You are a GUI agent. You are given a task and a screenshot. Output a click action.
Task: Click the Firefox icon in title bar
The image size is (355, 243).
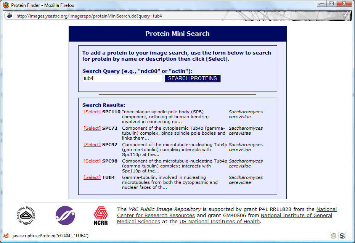coord(6,5)
